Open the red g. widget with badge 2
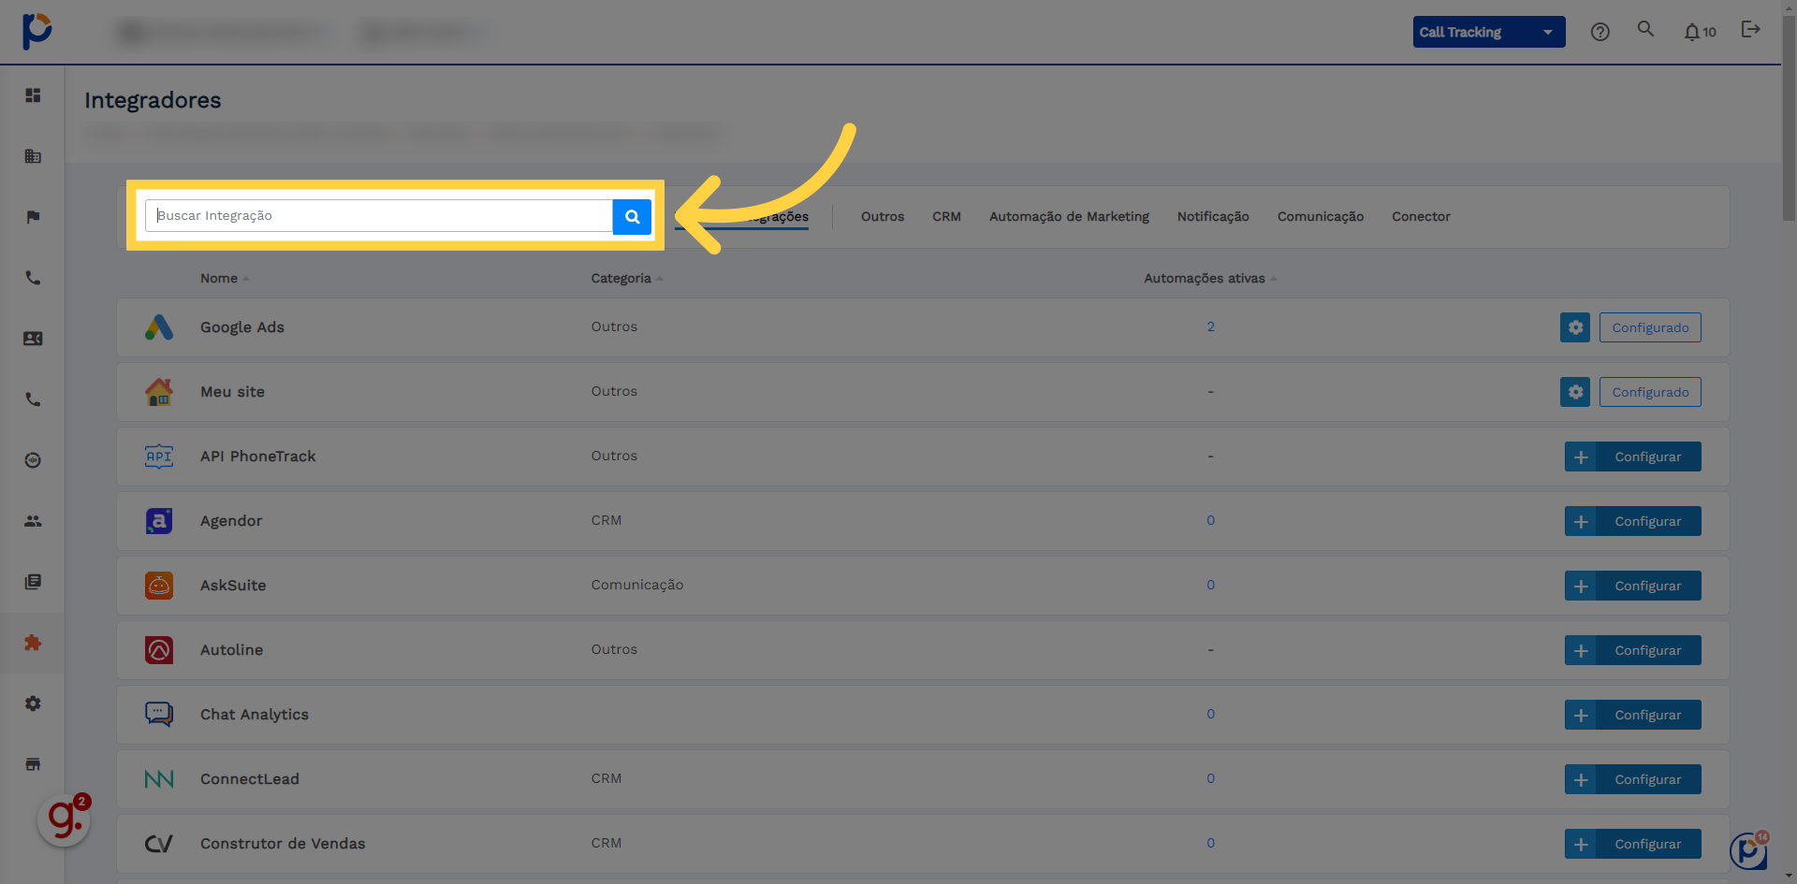The image size is (1797, 884). pos(65,819)
